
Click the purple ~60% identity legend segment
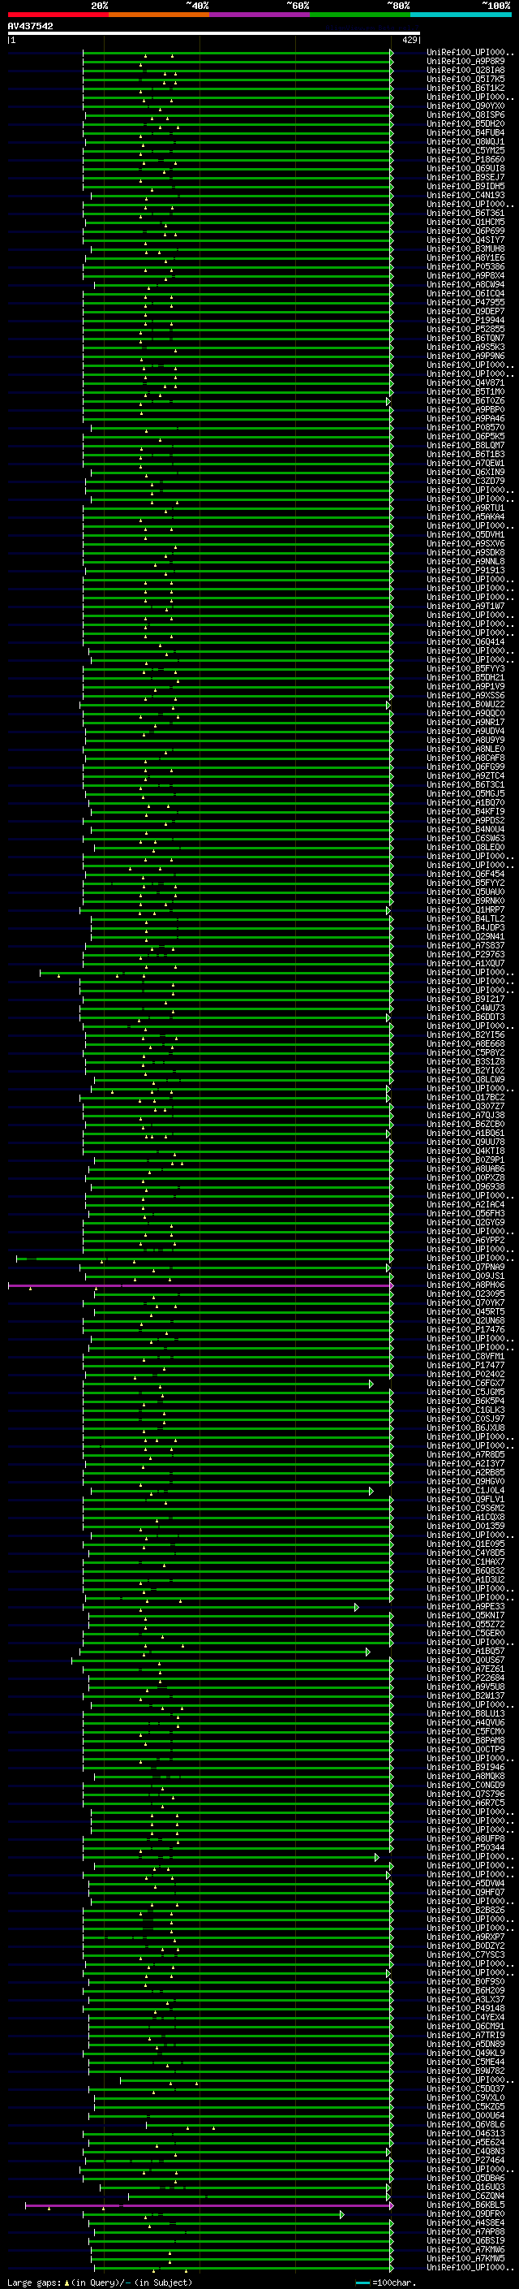(x=259, y=15)
